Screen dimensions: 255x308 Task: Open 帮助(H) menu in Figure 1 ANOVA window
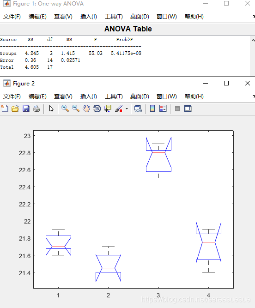point(194,17)
